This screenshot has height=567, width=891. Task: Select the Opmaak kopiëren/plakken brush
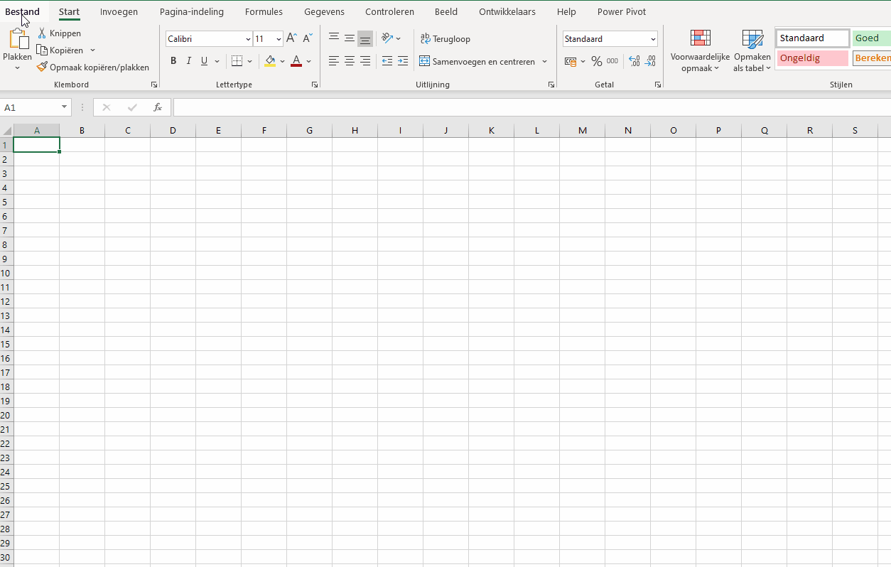point(42,67)
